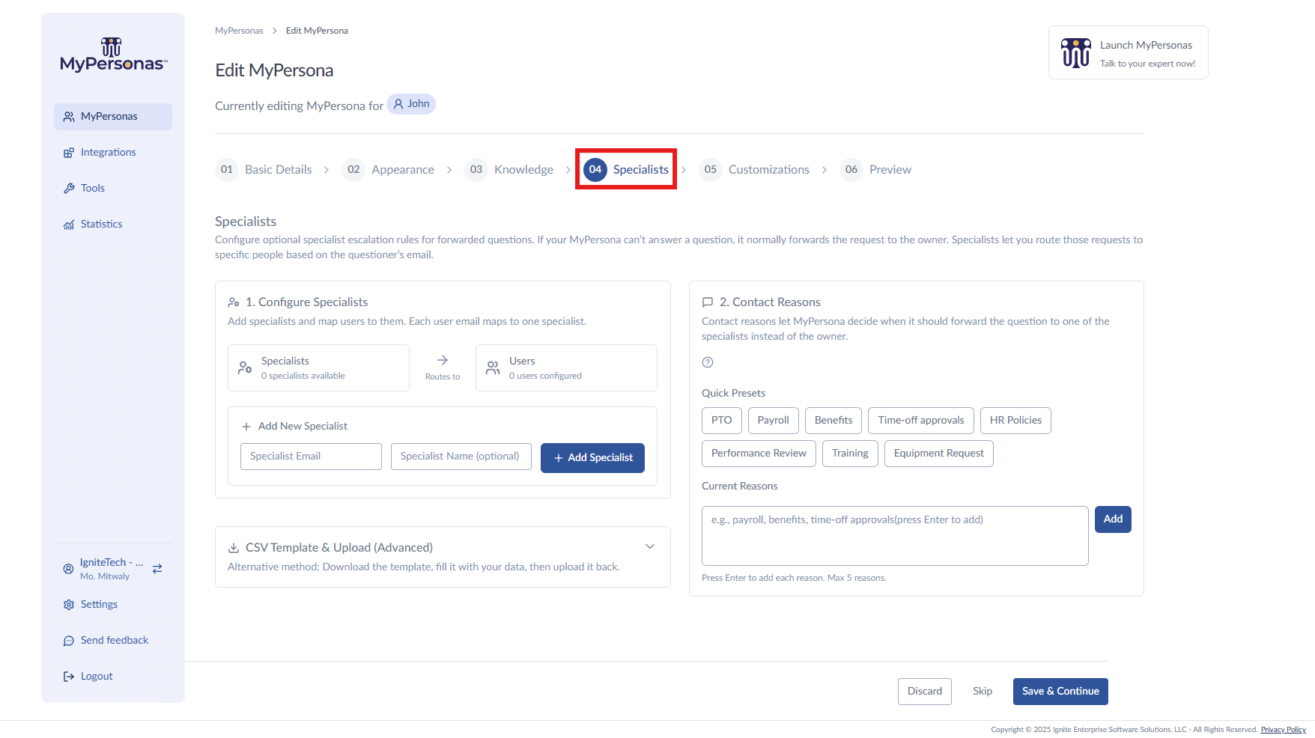Click the CSV download icon
The image size is (1315, 738).
click(234, 548)
